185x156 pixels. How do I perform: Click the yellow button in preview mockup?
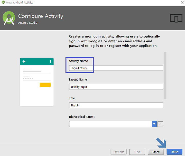pos(45,85)
